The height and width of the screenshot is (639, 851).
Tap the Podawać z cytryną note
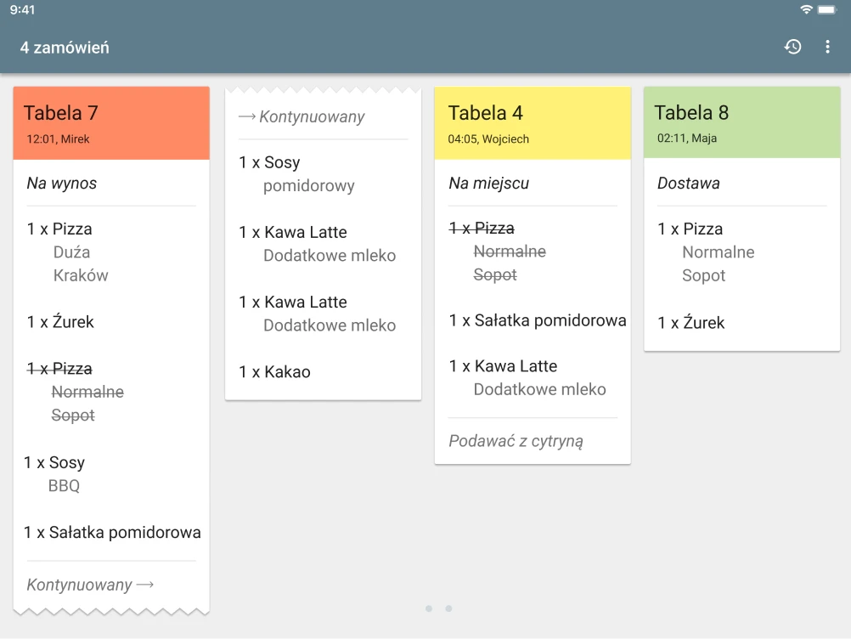coord(516,441)
